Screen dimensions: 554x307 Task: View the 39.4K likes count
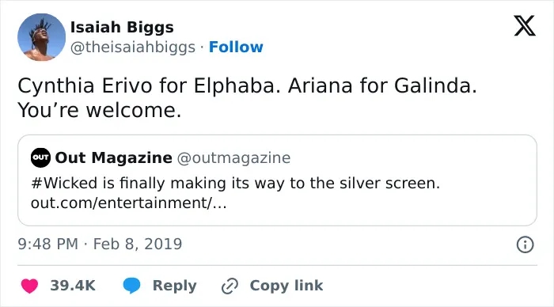(x=73, y=286)
